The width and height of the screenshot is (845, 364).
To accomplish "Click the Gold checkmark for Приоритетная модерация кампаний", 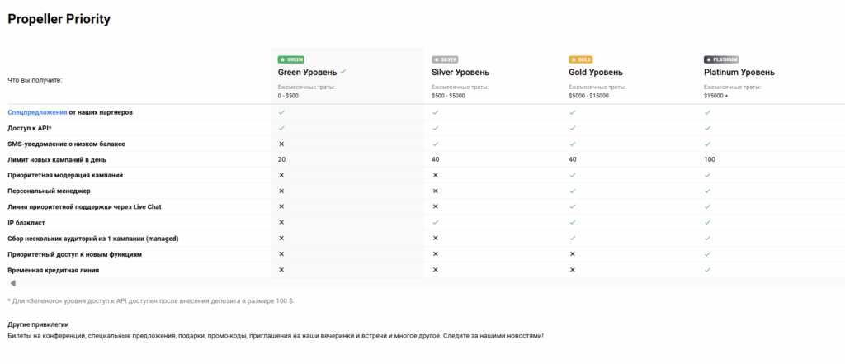I will (573, 175).
